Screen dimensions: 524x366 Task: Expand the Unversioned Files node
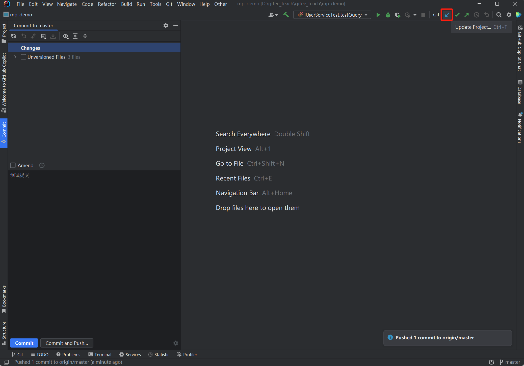[15, 57]
